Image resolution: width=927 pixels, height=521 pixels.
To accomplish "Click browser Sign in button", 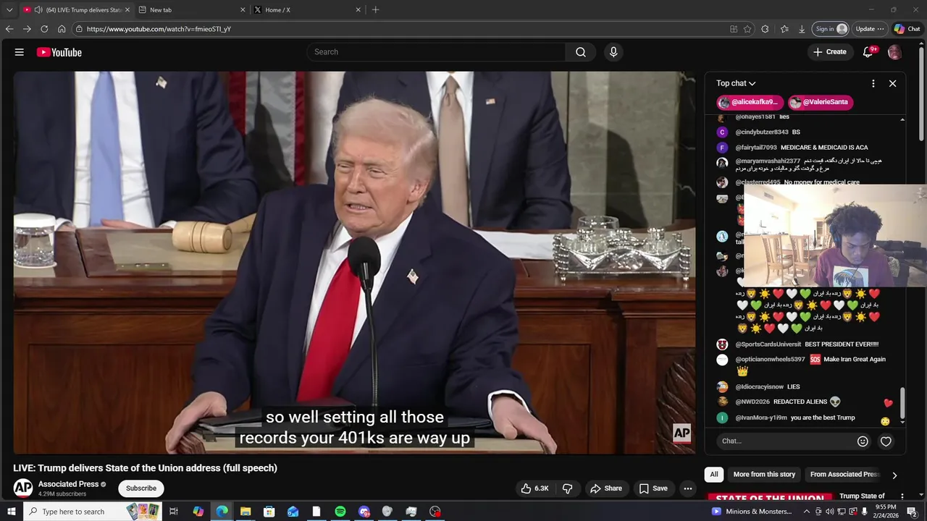I will (x=831, y=29).
